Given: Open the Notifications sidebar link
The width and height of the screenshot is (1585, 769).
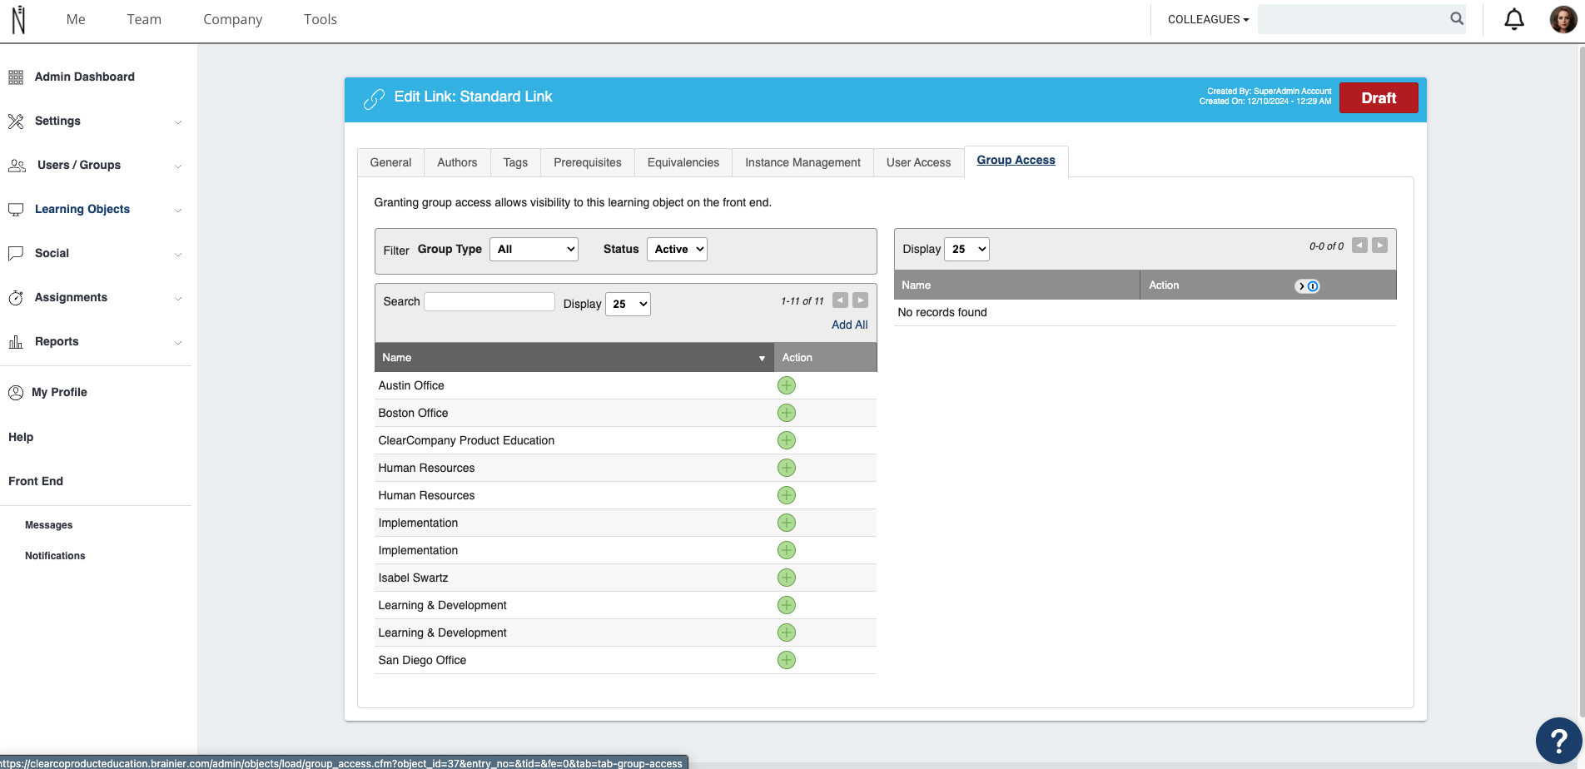Looking at the screenshot, I should point(55,556).
